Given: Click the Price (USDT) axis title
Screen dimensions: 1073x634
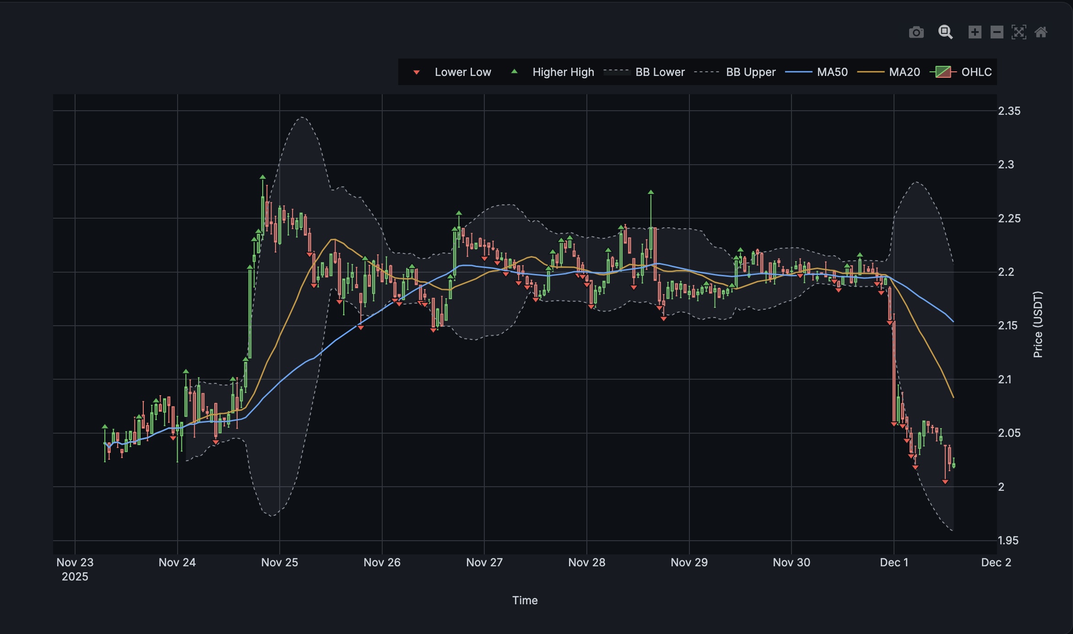Looking at the screenshot, I should coord(1038,324).
